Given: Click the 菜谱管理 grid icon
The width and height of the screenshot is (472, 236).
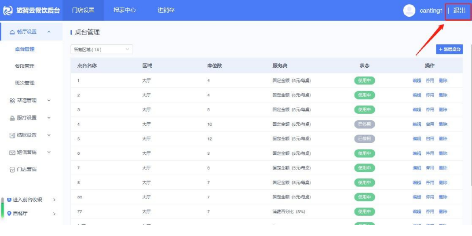Looking at the screenshot, I should click(x=12, y=101).
